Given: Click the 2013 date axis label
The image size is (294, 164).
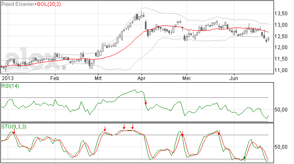Looking at the screenshot, I should click(8, 78).
